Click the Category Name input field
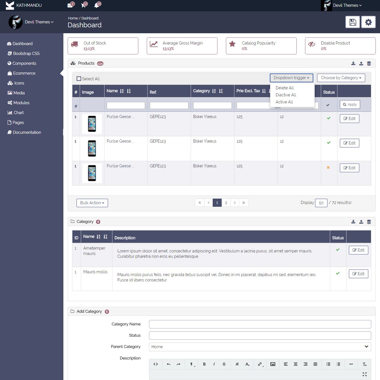The height and width of the screenshot is (380, 380). [260, 324]
